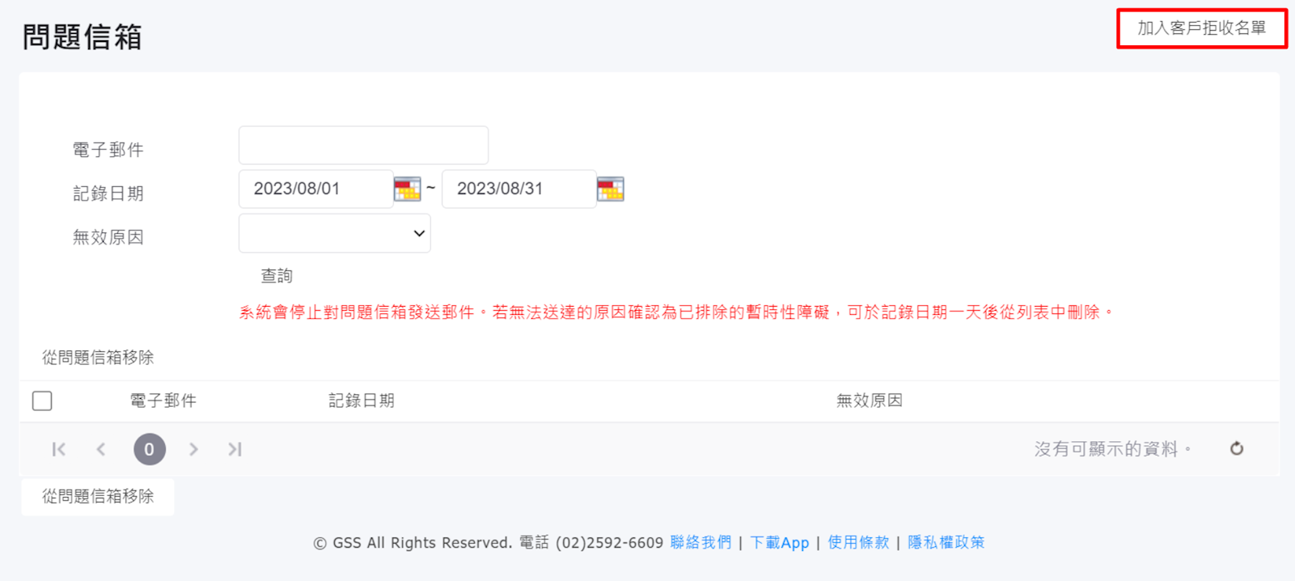Click the start date field 2023/08/01
Image resolution: width=1295 pixels, height=581 pixels.
[315, 189]
